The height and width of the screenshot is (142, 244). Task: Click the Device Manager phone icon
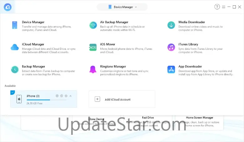click(15, 25)
